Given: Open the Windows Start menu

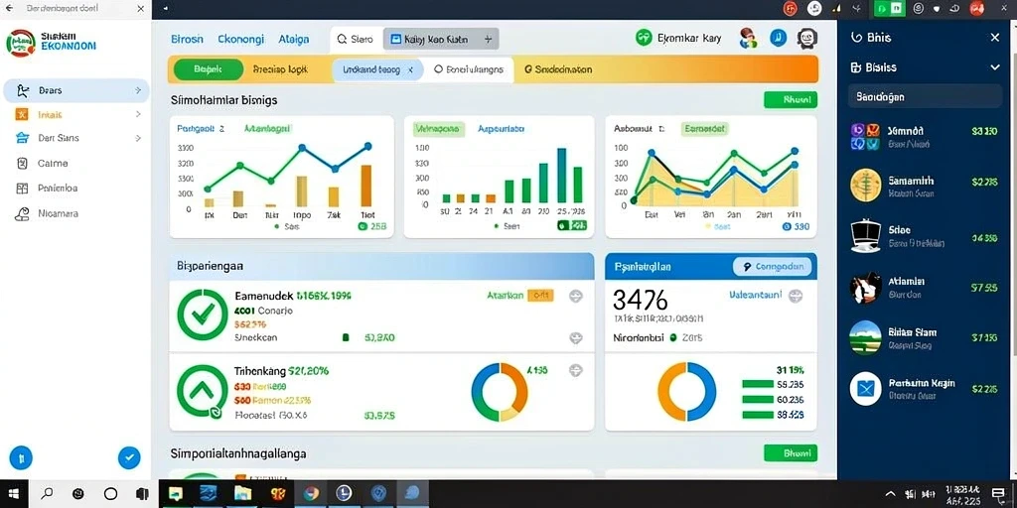Looking at the screenshot, I should (14, 494).
